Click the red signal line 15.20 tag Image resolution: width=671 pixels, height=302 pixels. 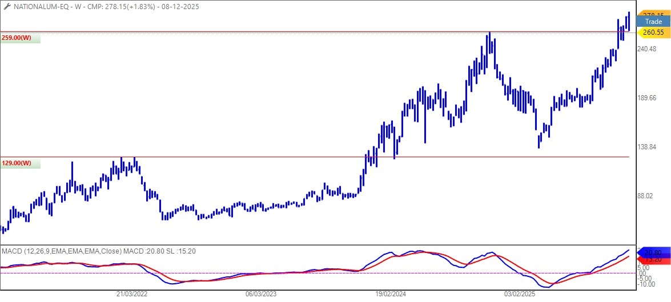click(x=653, y=259)
